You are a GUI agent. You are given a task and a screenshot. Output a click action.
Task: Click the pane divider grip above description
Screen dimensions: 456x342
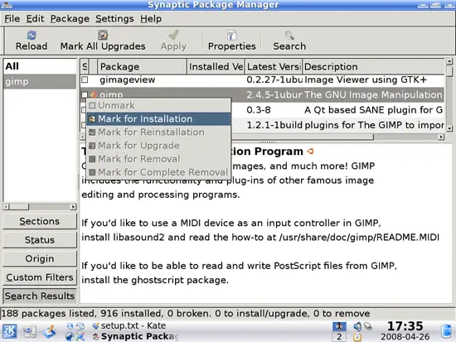click(x=267, y=142)
